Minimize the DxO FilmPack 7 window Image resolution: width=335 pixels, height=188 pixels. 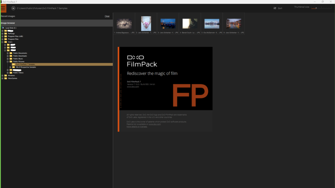pos(315,2)
